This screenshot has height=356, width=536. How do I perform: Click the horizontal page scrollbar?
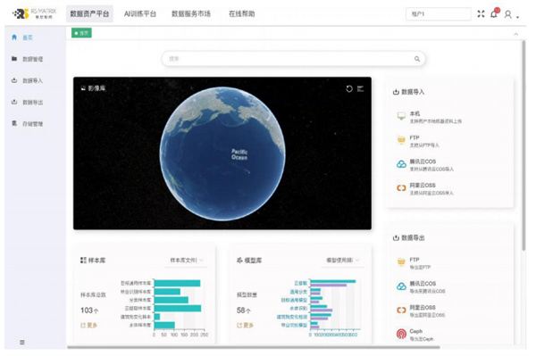pyautogui.click(x=254, y=347)
